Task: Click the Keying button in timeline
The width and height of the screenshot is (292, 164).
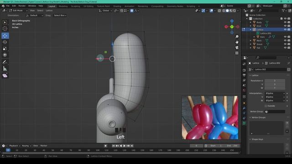Action: 26,146
